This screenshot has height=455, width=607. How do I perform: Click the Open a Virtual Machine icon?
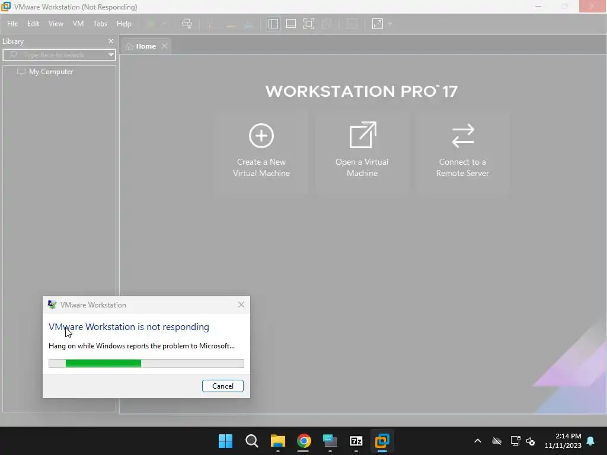363,135
